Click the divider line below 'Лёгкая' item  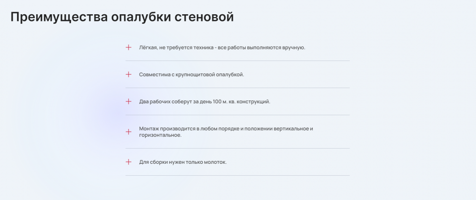coord(238,60)
